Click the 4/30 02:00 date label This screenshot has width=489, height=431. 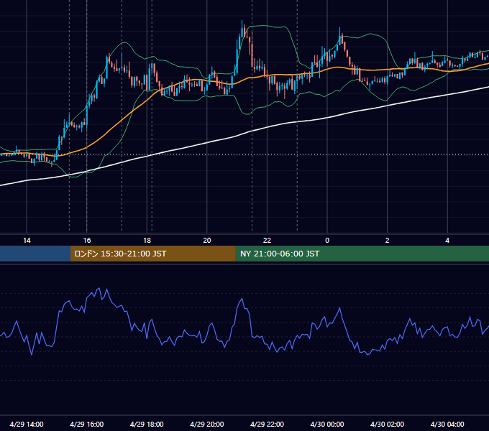pyautogui.click(x=388, y=424)
